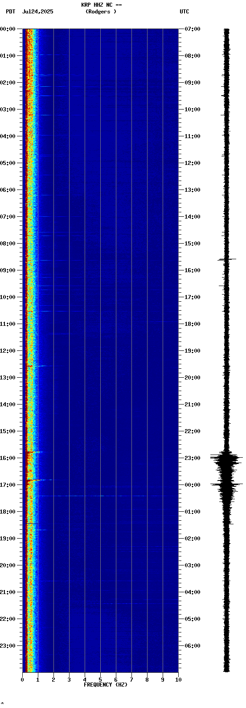Click the 23:00 PDT time label on left axis

[x=8, y=646]
